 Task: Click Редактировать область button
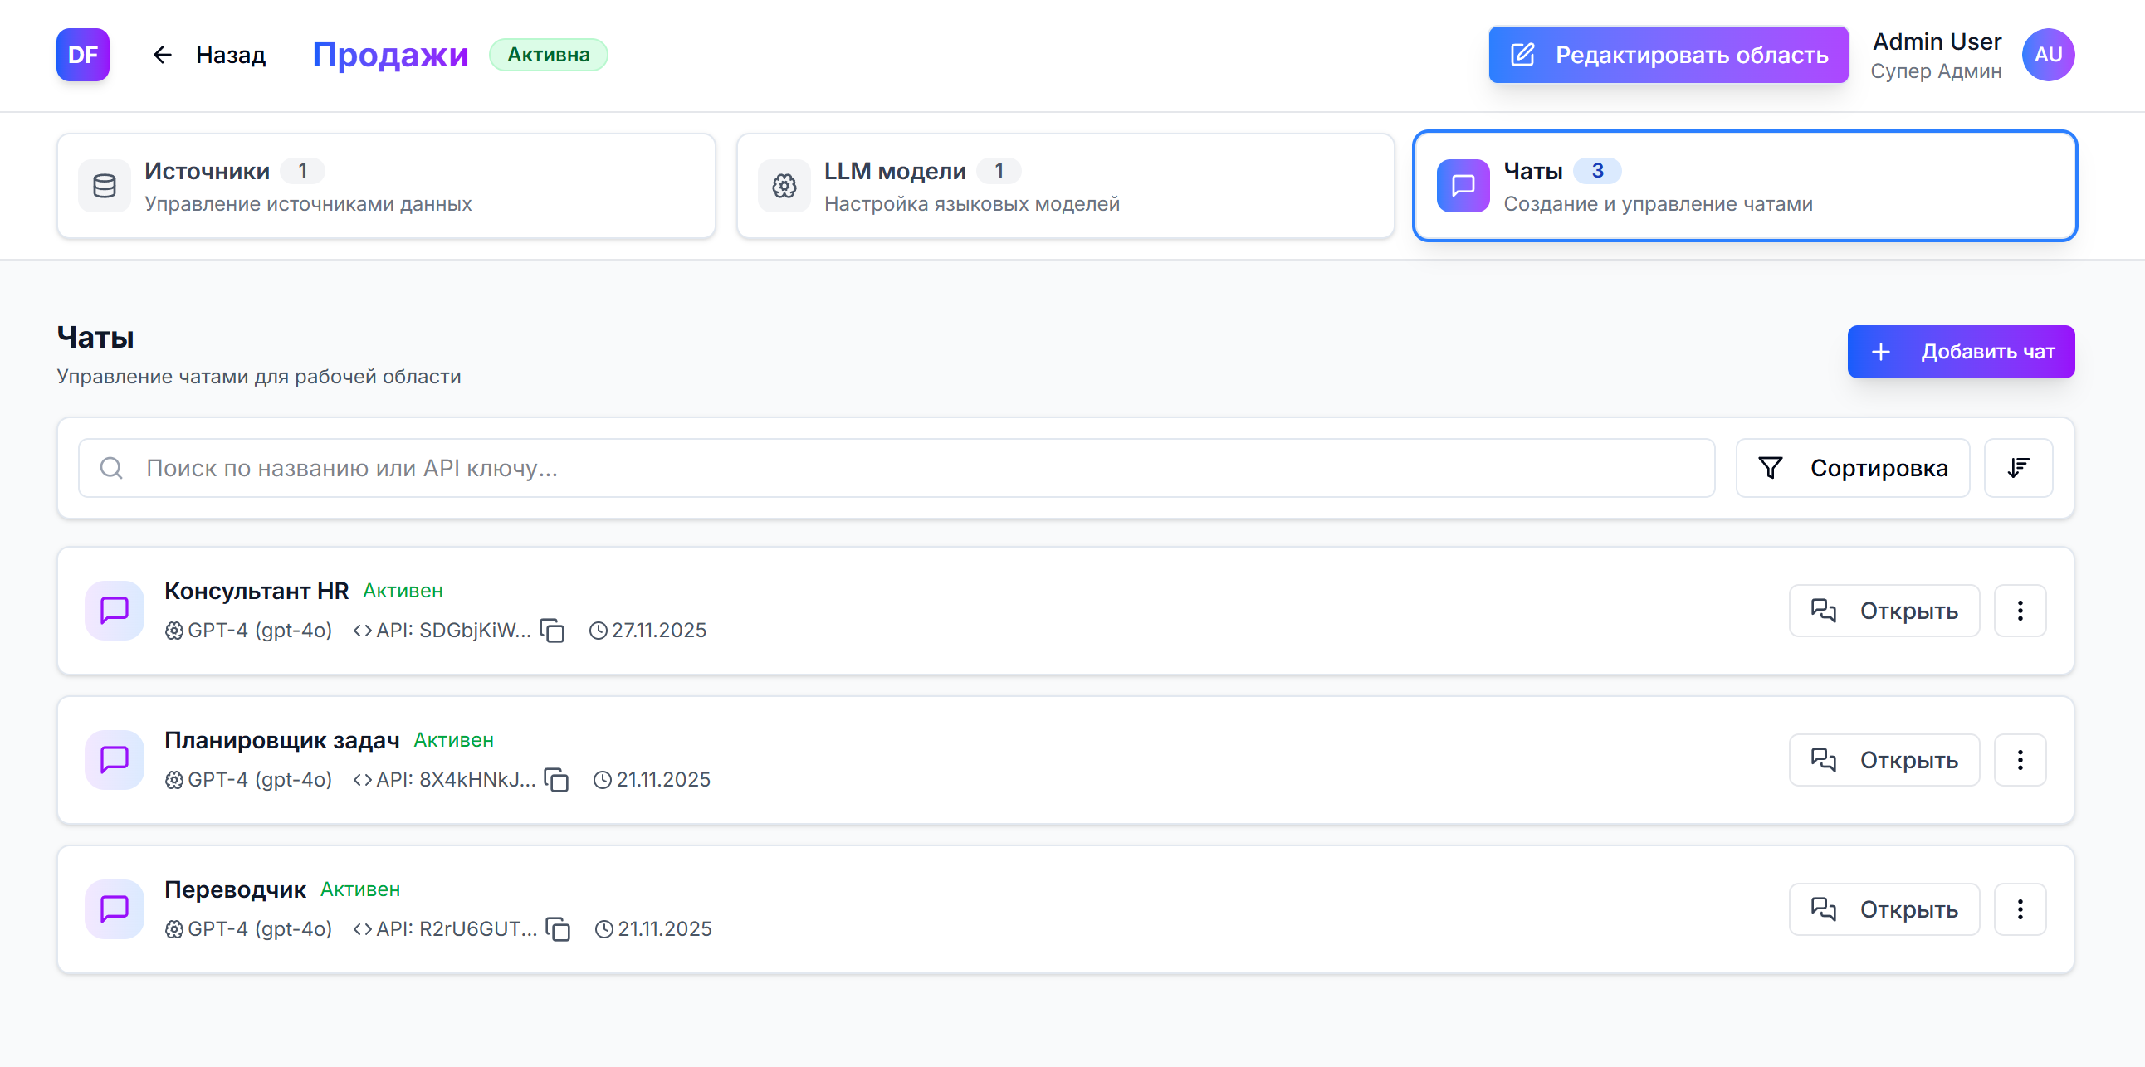pos(1667,55)
